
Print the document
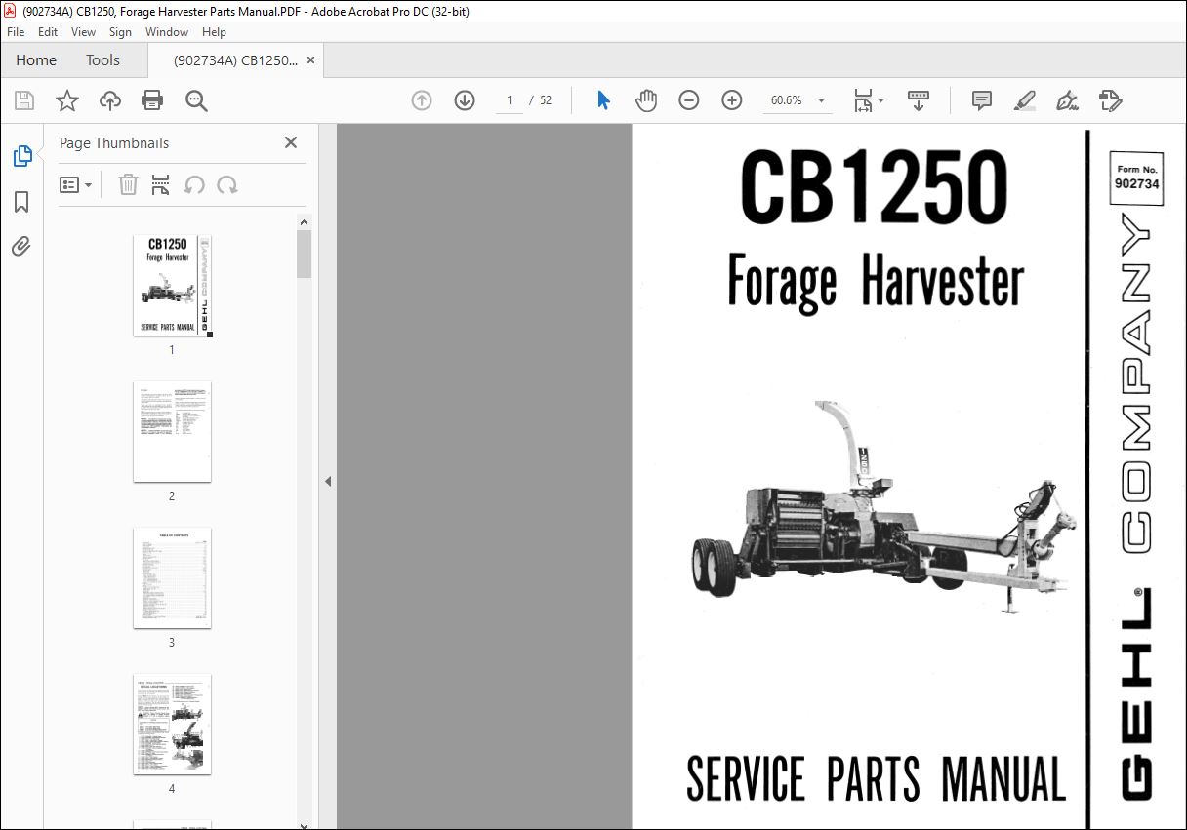(152, 100)
